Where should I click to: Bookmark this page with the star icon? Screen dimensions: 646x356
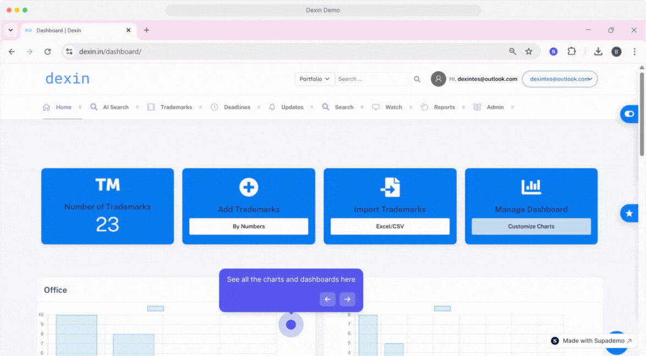[529, 52]
